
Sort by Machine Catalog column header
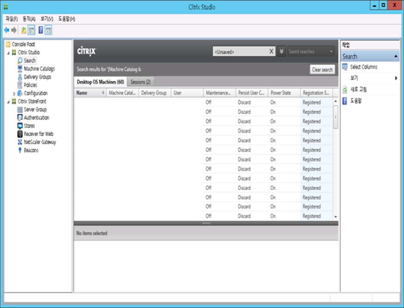(122, 93)
